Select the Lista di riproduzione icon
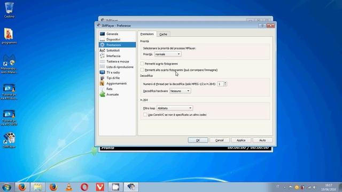 pyautogui.click(x=102, y=67)
